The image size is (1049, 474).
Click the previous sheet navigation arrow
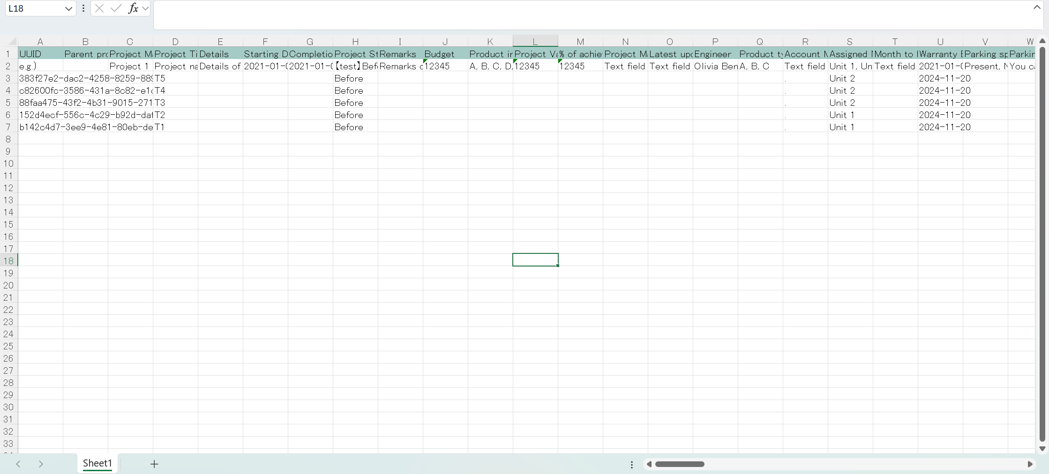click(x=18, y=464)
